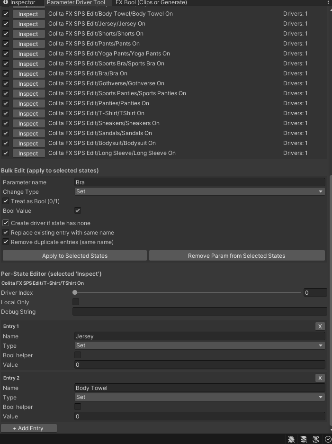
Task: Toggle the Bool Value checkbox
Action: point(78,210)
